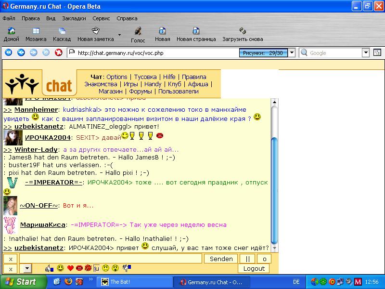Open the red M tray icon
Image resolution: width=385 pixels, height=289 pixels.
[x=358, y=282]
